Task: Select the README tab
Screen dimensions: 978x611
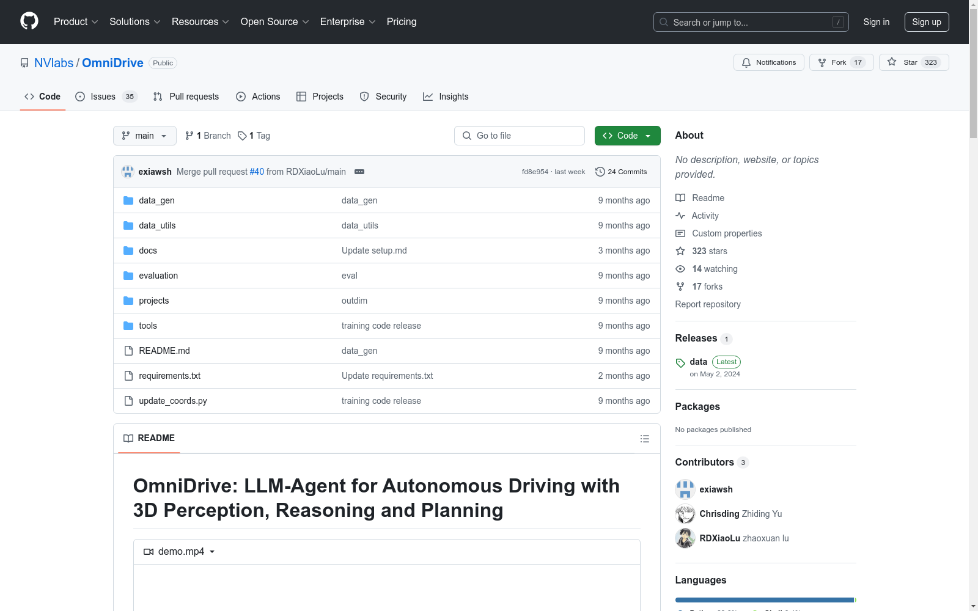Action: (149, 438)
